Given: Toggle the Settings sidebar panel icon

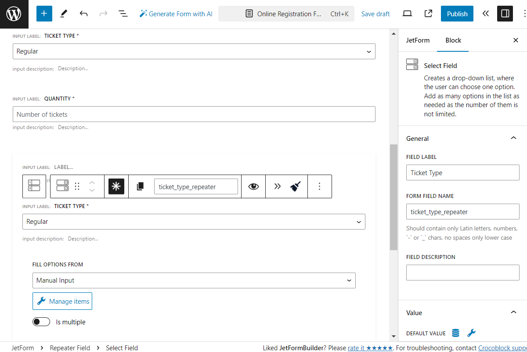Looking at the screenshot, I should [x=505, y=14].
